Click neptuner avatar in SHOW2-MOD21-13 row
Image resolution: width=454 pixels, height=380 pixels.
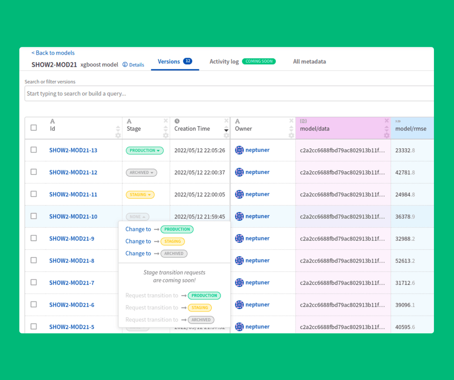tap(239, 150)
